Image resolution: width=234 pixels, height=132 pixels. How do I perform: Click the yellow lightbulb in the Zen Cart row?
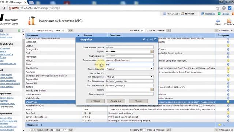228,113
